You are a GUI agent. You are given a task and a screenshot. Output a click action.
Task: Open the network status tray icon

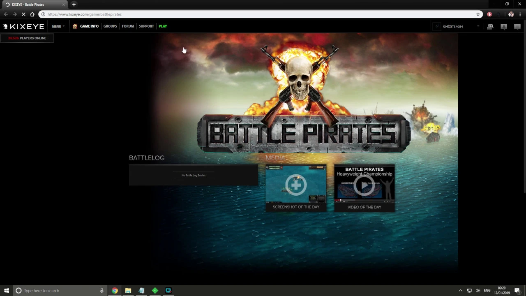click(469, 291)
